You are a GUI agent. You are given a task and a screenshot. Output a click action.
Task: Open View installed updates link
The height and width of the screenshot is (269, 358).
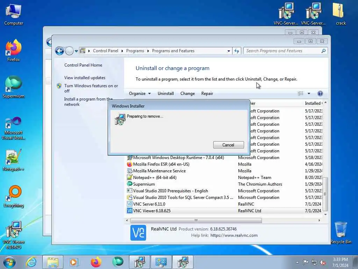[x=85, y=77]
